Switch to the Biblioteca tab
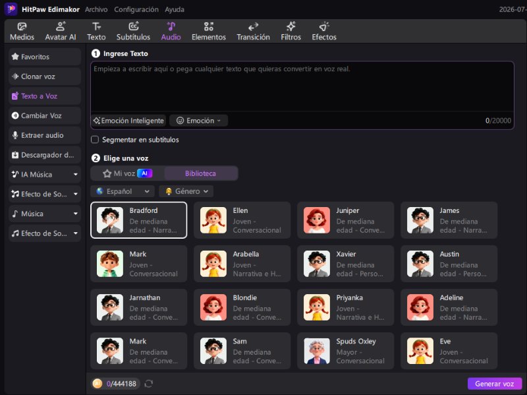The width and height of the screenshot is (527, 395). pyautogui.click(x=201, y=173)
